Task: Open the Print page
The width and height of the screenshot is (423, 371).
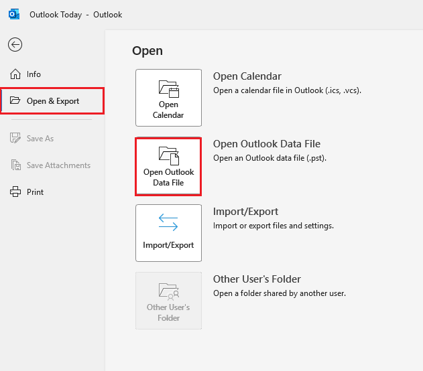Action: click(x=52, y=192)
